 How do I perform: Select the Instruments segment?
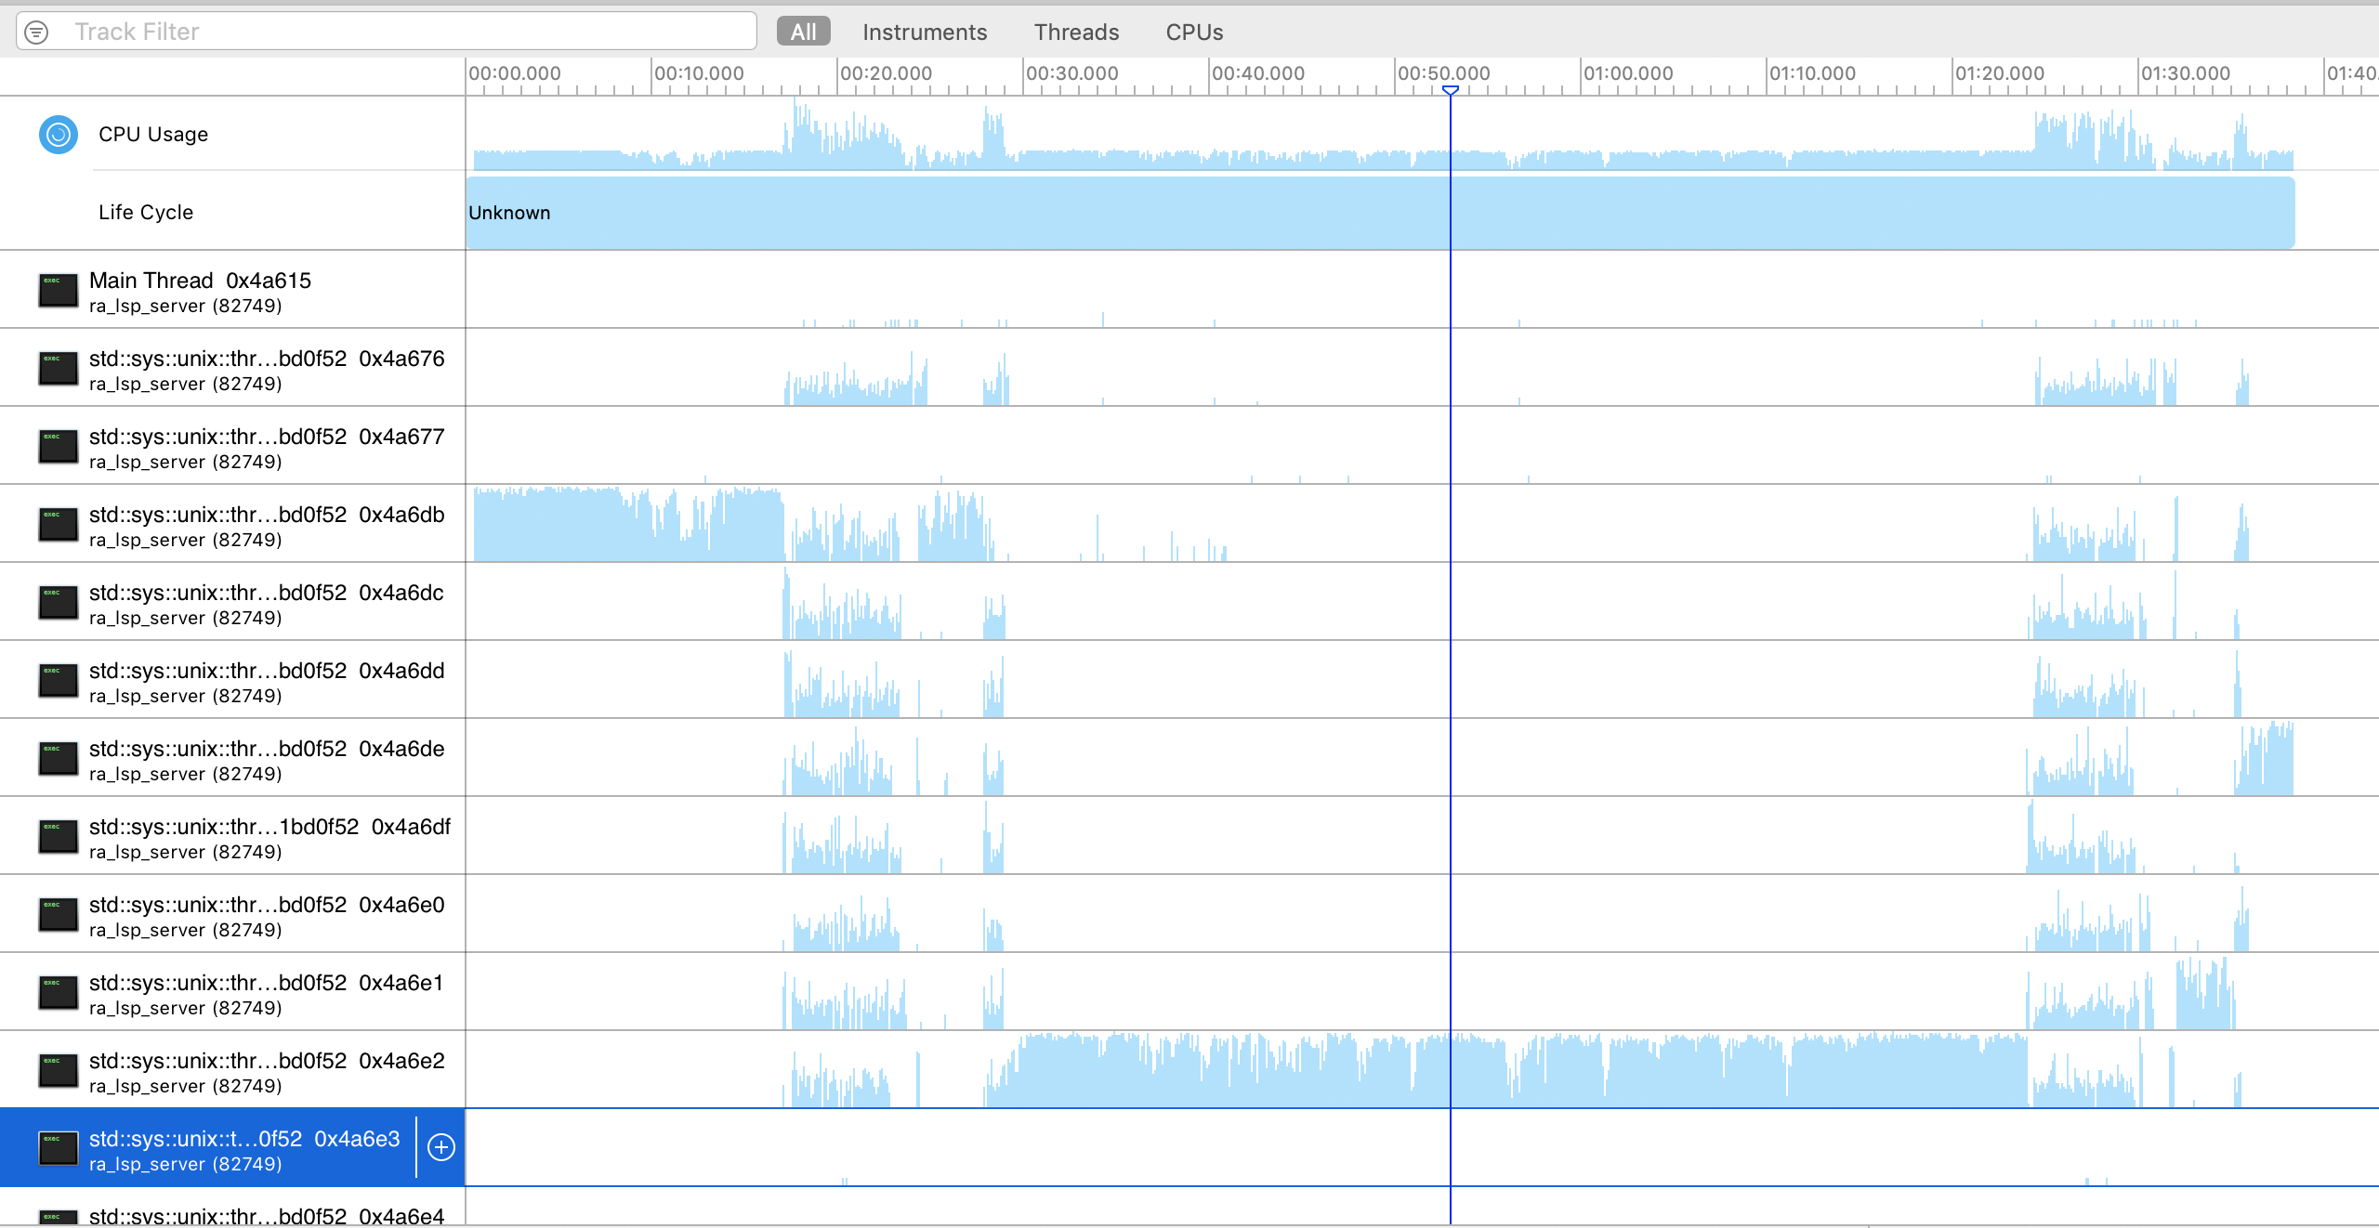[x=925, y=31]
